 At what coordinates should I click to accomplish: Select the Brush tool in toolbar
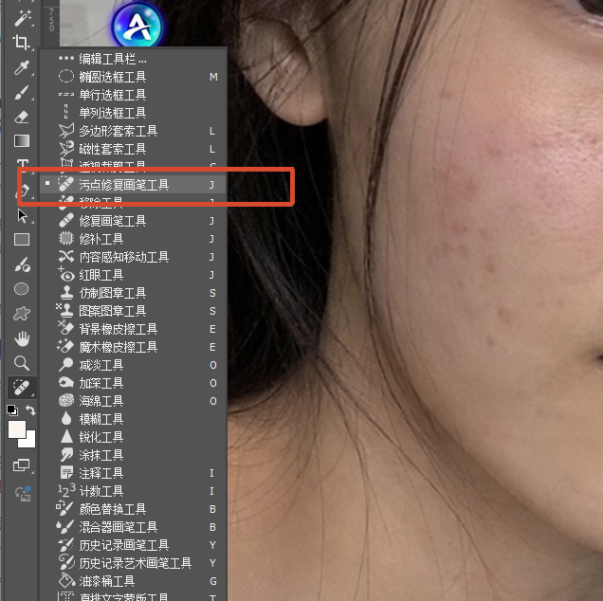[22, 93]
